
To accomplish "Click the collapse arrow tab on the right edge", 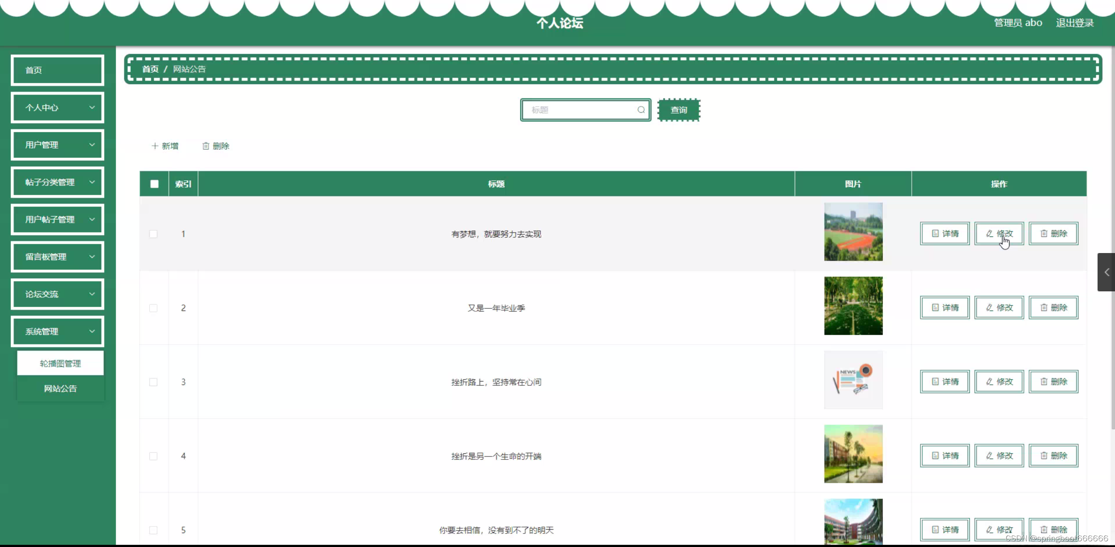I will pos(1106,272).
